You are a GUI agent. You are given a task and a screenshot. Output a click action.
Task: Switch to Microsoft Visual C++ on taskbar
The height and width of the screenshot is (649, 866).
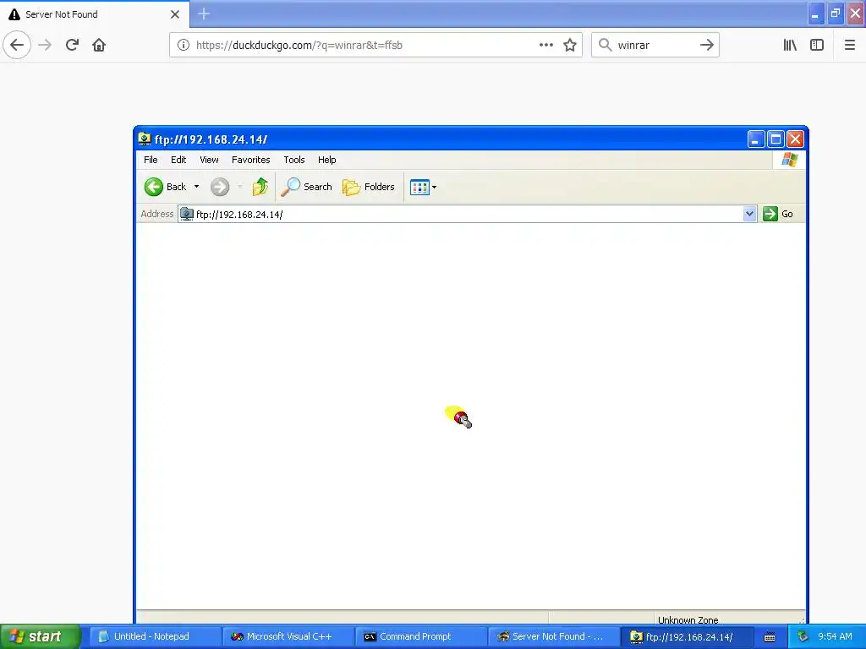click(x=288, y=636)
